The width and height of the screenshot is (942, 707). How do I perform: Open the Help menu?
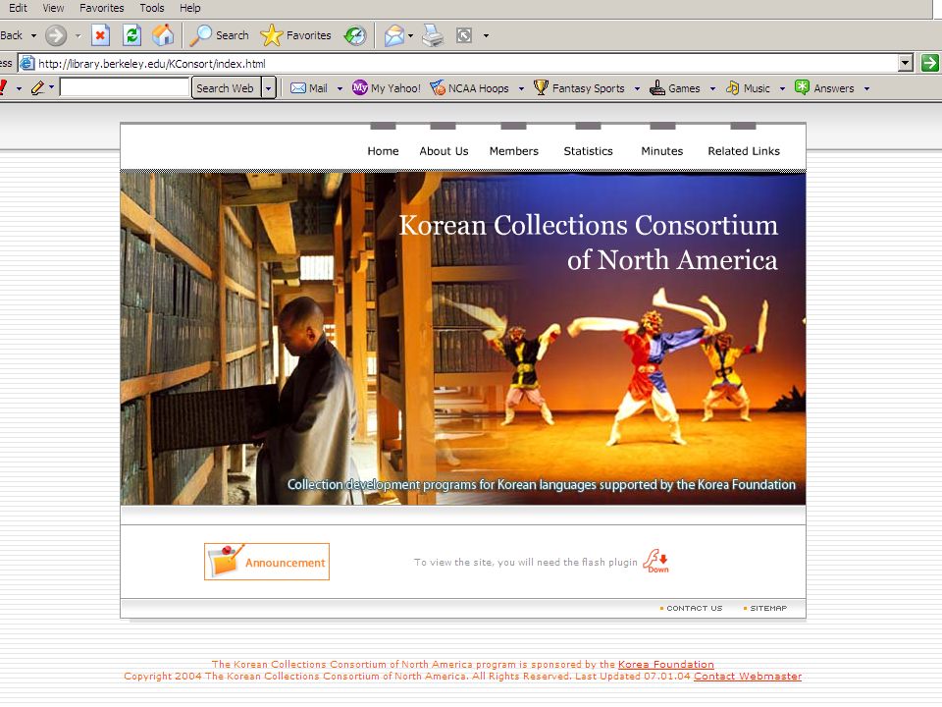(x=189, y=8)
